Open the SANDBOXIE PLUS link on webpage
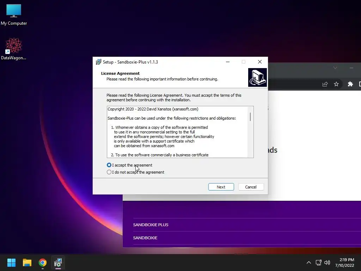Screen dimensions: 361x271 [151, 225]
